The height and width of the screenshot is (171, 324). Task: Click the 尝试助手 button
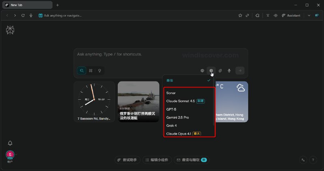127,160
